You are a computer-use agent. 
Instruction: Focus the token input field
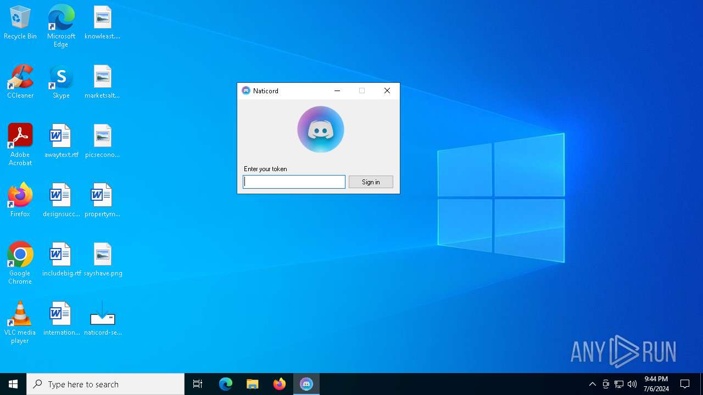coord(294,182)
